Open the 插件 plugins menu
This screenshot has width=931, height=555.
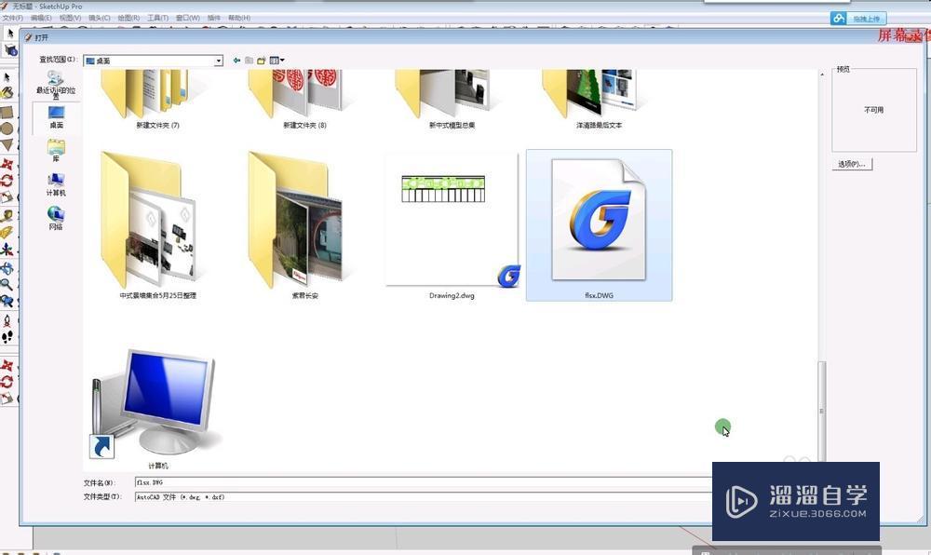(x=214, y=18)
